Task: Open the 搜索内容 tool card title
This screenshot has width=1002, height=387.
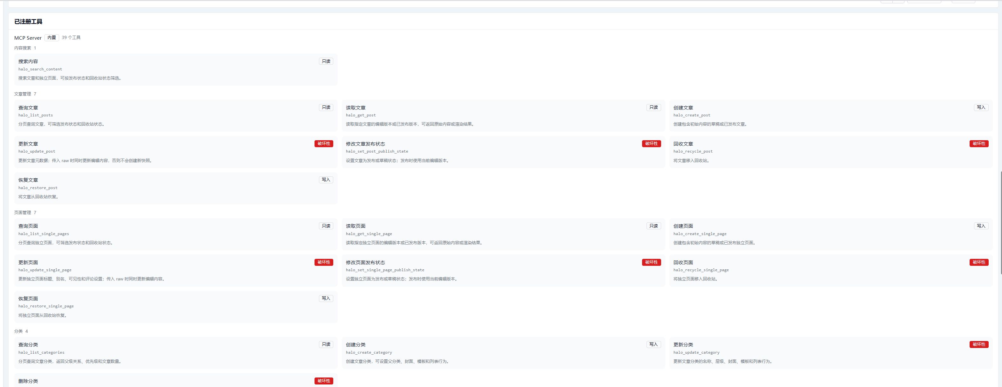Action: pos(28,62)
